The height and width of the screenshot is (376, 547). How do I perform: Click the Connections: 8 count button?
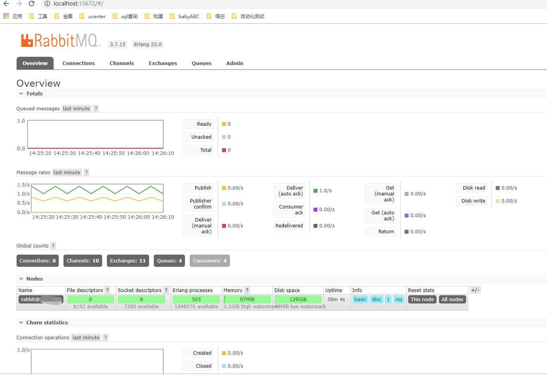click(x=37, y=261)
